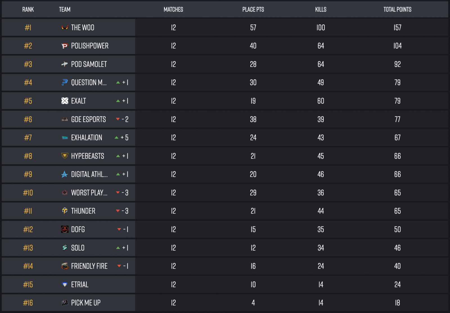This screenshot has height=313, width=450.
Task: Click the Rank column header
Action: coord(28,10)
